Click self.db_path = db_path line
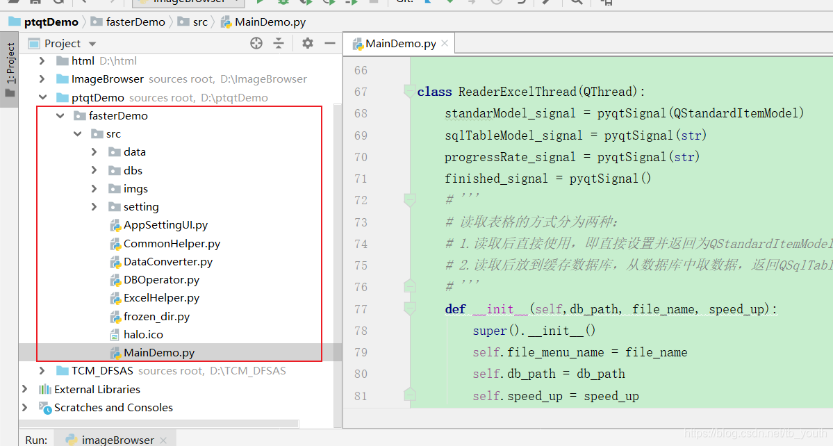 (x=549, y=374)
